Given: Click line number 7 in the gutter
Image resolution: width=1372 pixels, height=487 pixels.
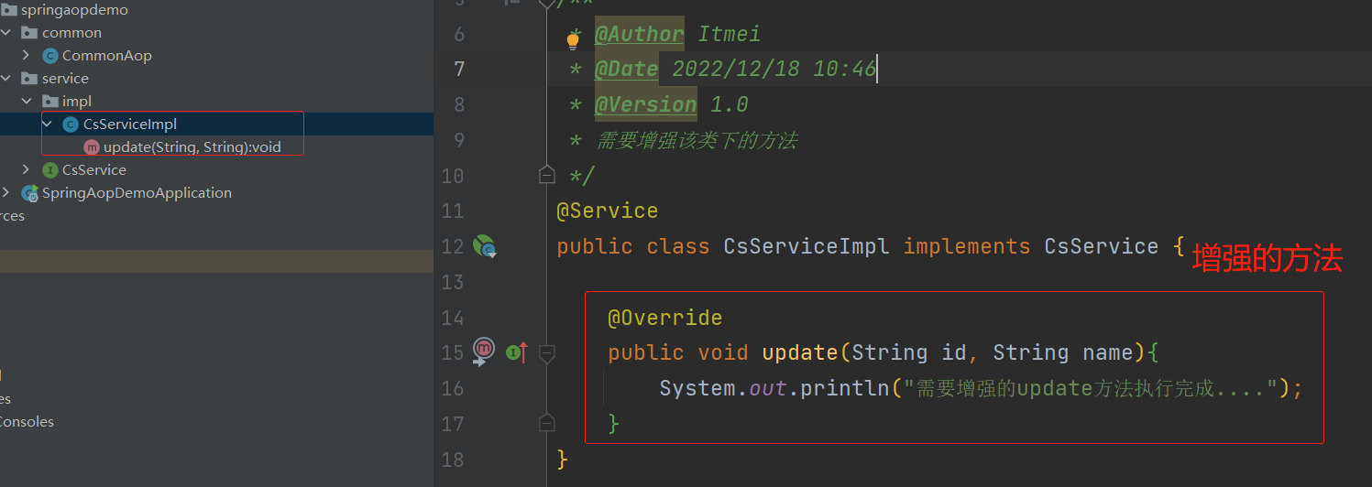Looking at the screenshot, I should 458,69.
